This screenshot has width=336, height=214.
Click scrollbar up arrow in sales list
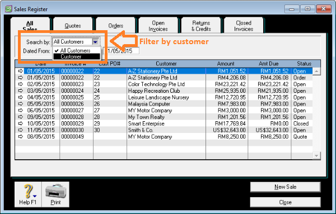tap(316, 71)
